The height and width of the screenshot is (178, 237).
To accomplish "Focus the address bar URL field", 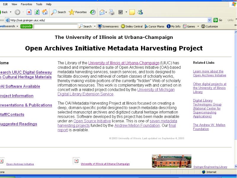I will [109, 20].
